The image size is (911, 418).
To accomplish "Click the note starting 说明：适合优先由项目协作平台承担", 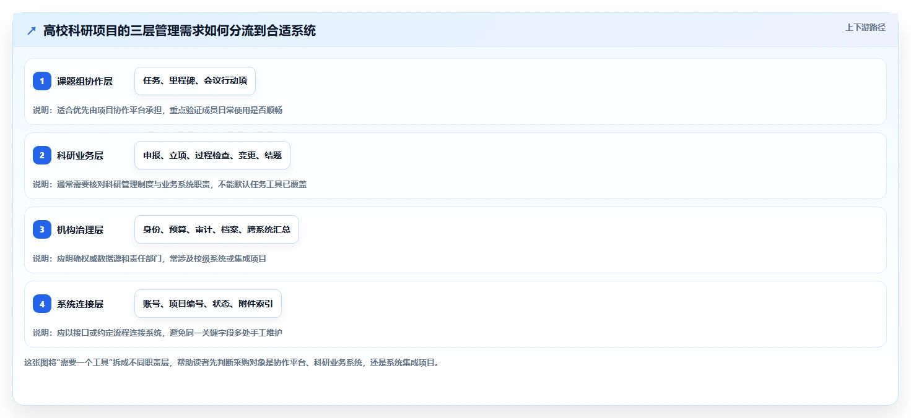I will (x=158, y=110).
